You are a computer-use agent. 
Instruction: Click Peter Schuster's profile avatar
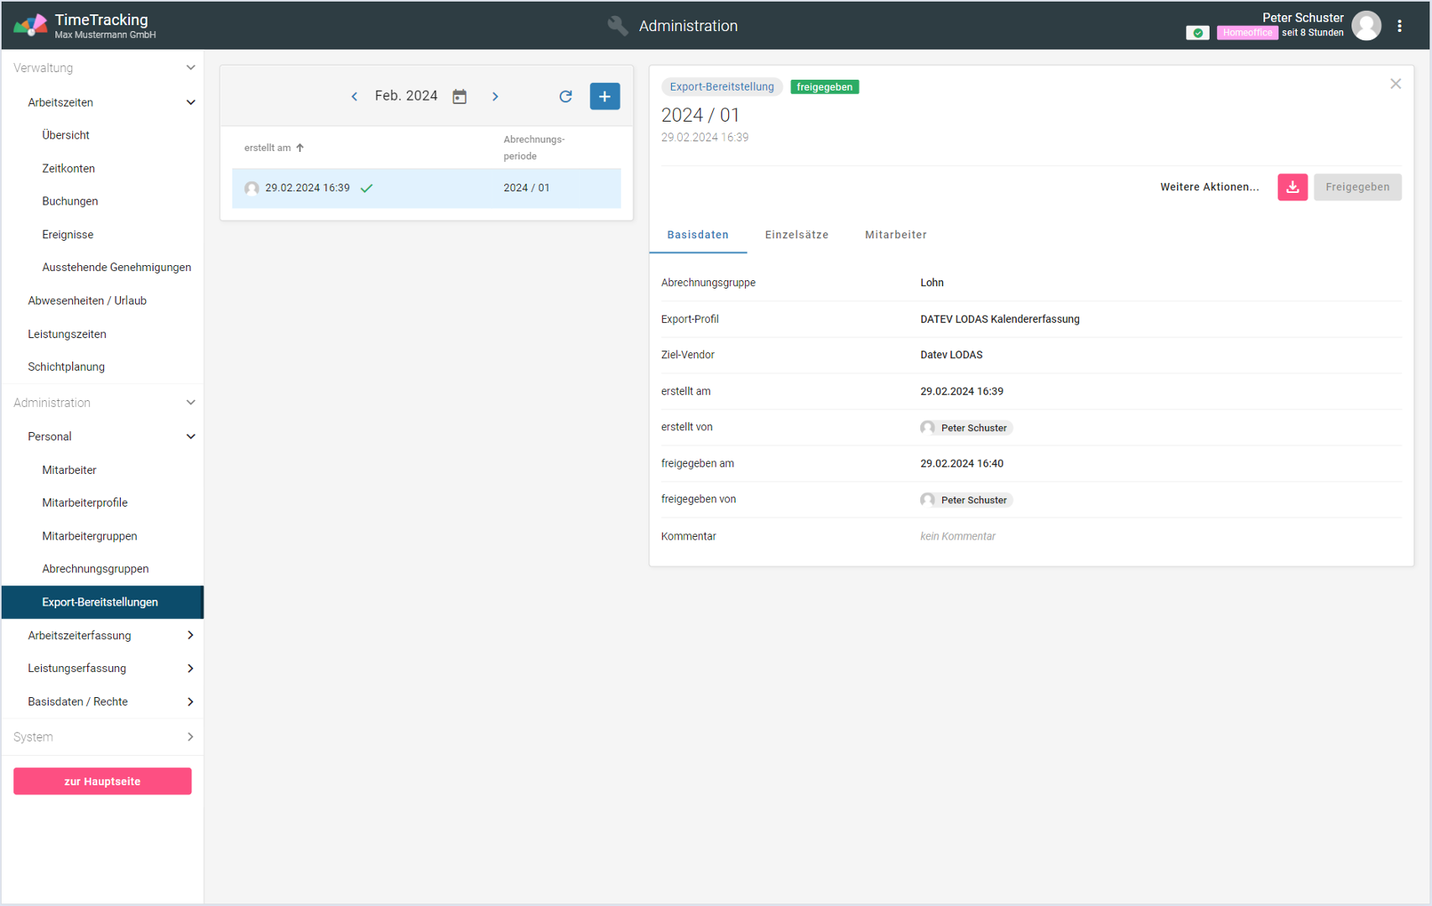click(1367, 26)
